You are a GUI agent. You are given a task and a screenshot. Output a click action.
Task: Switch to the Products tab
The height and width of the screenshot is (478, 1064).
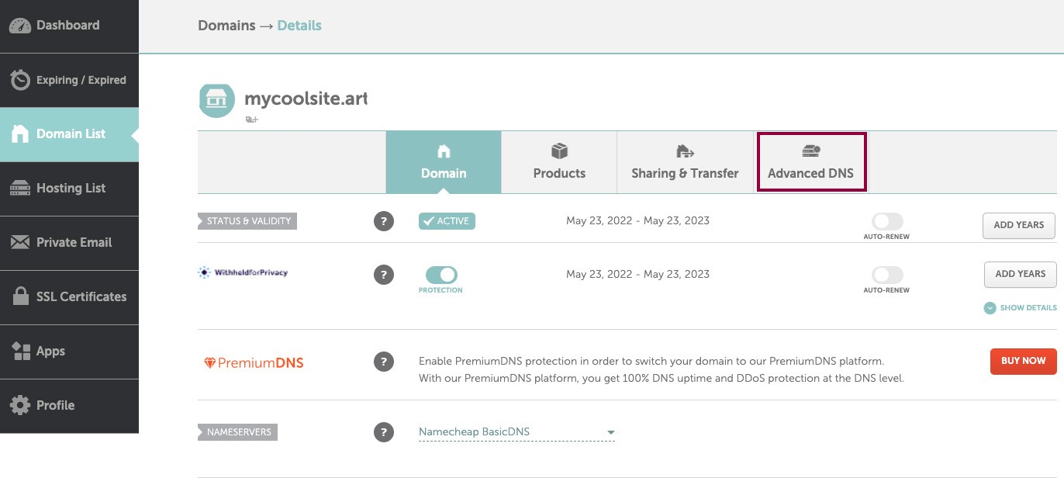pyautogui.click(x=559, y=162)
